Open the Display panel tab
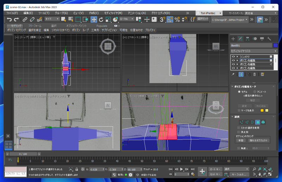The image size is (282, 182). click(262, 39)
